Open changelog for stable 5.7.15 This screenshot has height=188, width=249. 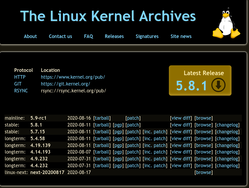pyautogui.click(x=227, y=132)
